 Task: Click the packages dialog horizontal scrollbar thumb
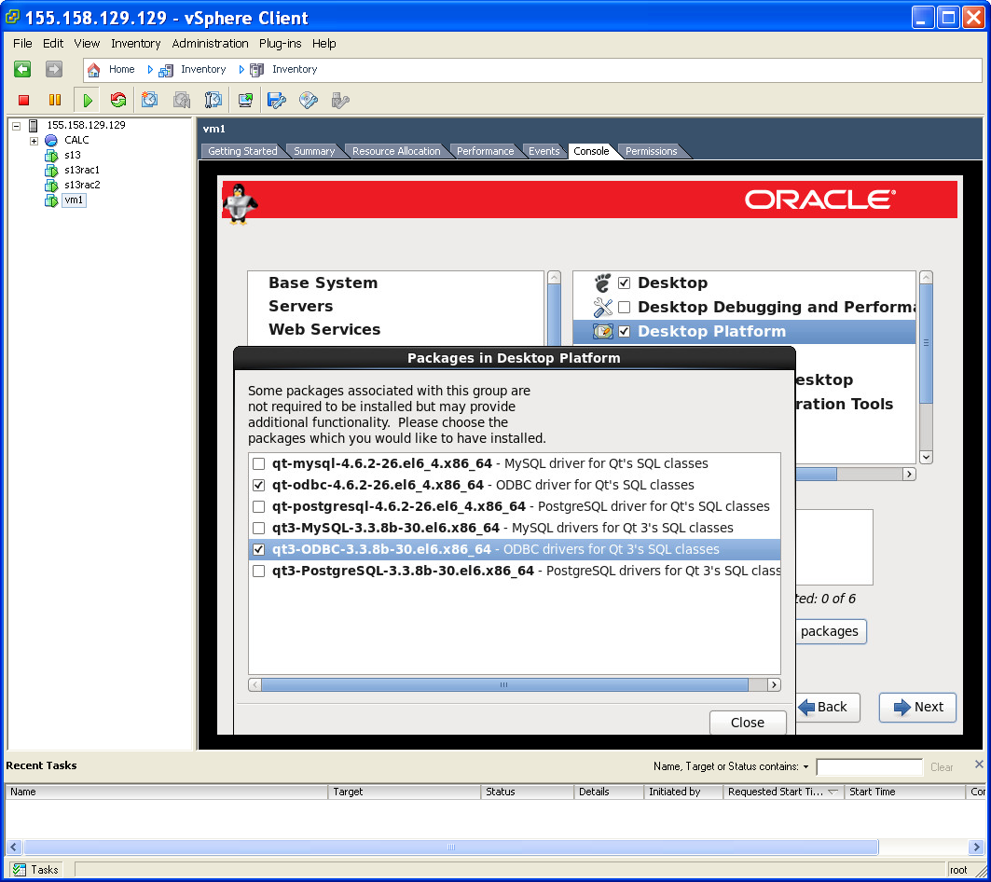(504, 684)
